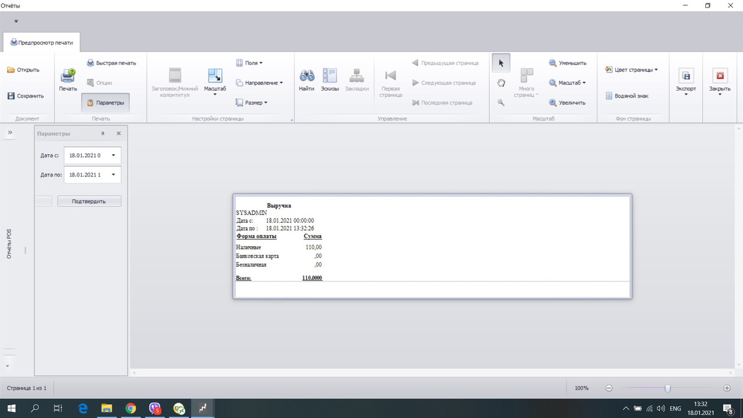Click the Всего total value 110,0000
Viewport: 743px width, 418px height.
point(312,278)
